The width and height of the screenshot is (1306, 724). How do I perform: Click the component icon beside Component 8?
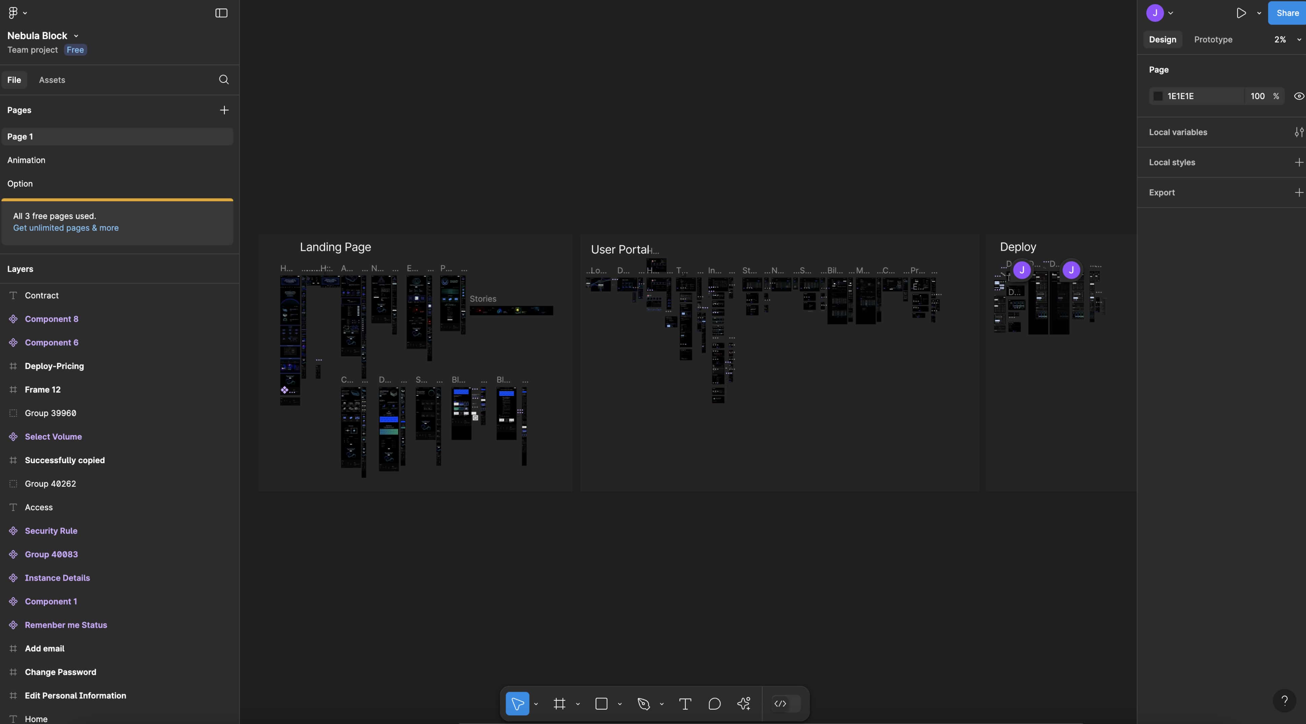[13, 319]
